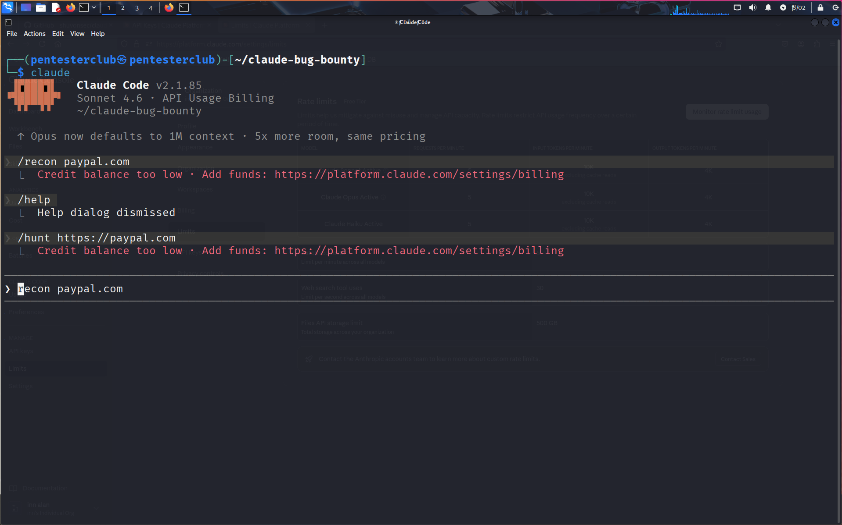
Task: Click the Opus 1M context announcement line
Action: pyautogui.click(x=222, y=136)
